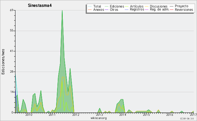Click the 2014 x-axis label
Image resolution: width=197 pixels, height=121 pixels.
(x=122, y=114)
